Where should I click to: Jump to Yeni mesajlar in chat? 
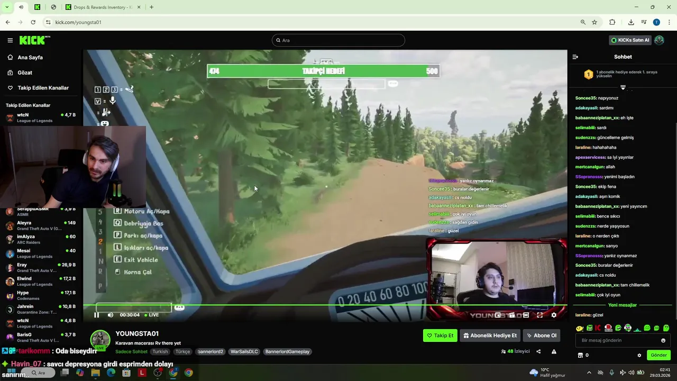[x=623, y=305]
